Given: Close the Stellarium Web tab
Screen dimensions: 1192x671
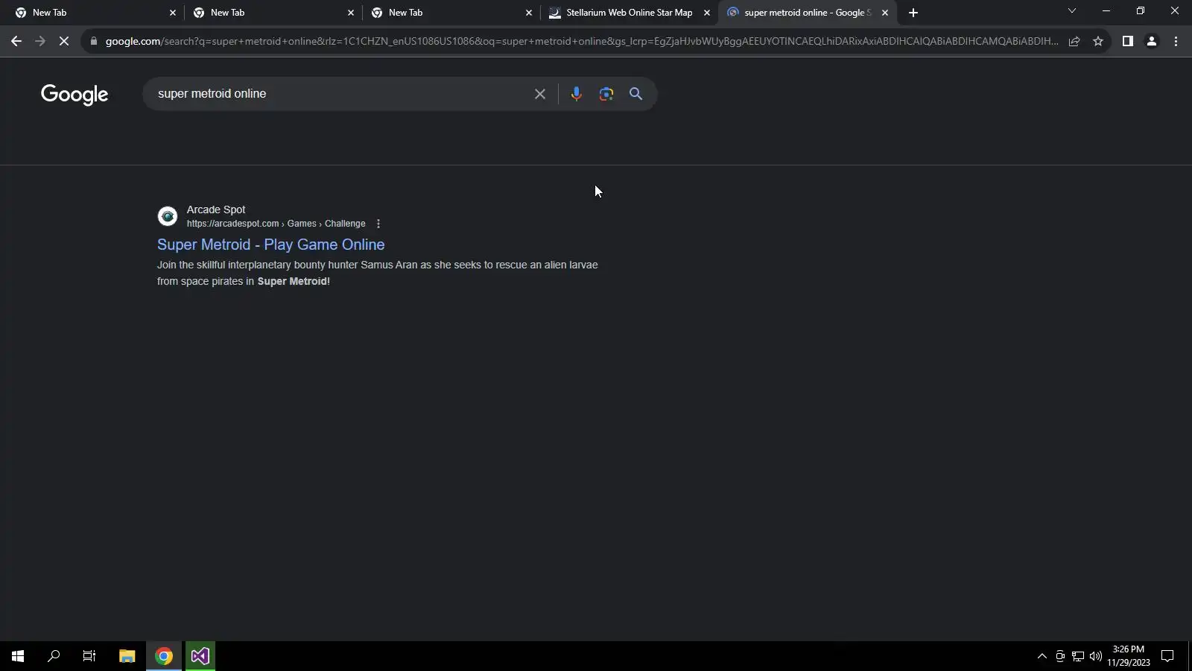Looking at the screenshot, I should (x=707, y=13).
